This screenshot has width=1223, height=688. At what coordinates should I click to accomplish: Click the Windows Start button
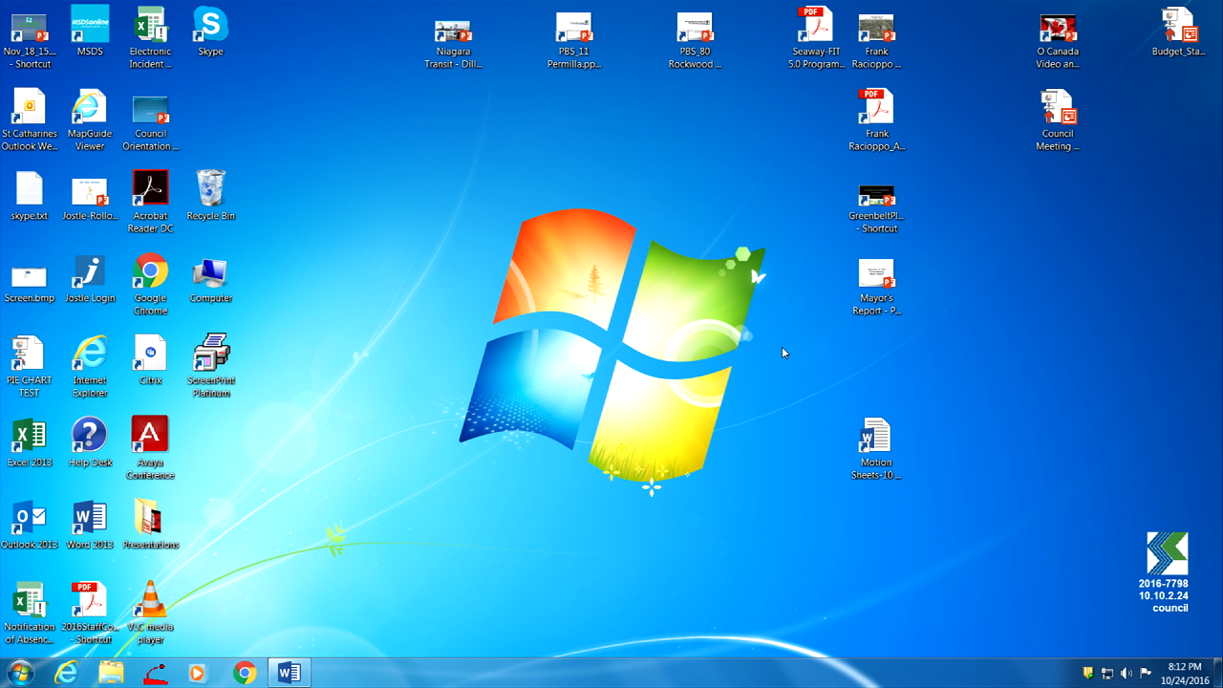(20, 673)
